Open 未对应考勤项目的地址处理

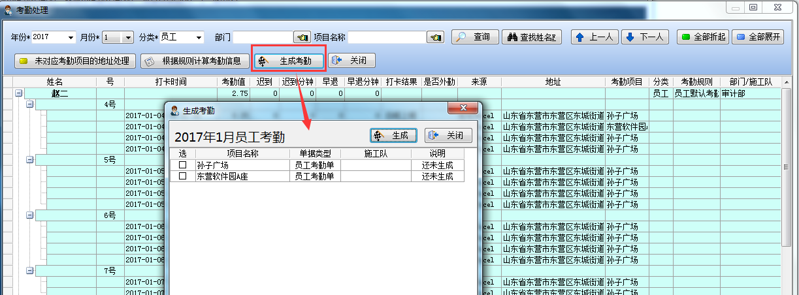coord(75,61)
